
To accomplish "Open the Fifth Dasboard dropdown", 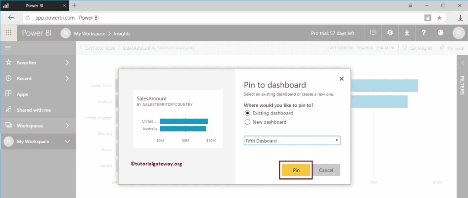I will click(292, 141).
